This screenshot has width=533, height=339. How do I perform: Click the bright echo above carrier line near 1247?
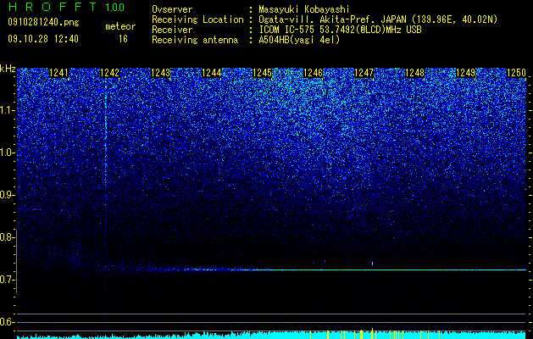tap(372, 264)
